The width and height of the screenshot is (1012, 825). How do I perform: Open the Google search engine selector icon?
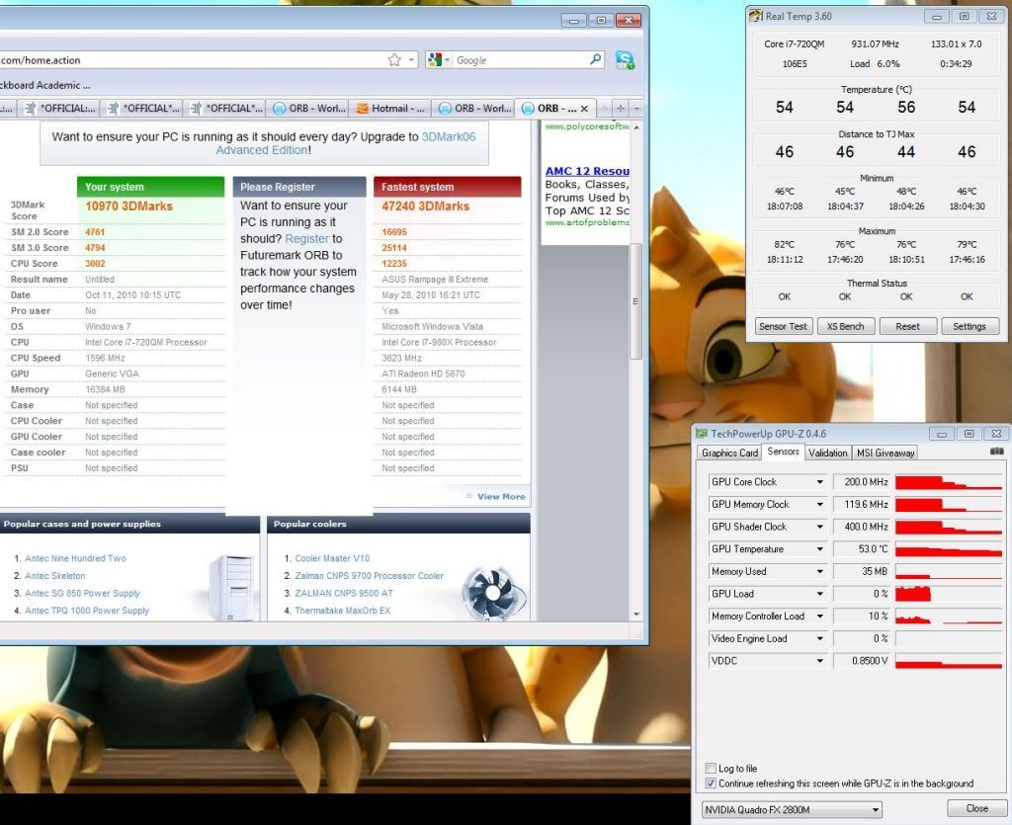tap(435, 60)
